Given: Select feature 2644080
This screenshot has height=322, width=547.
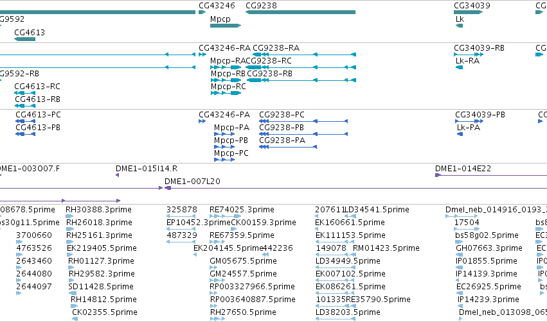Looking at the screenshot, I should point(34,274).
